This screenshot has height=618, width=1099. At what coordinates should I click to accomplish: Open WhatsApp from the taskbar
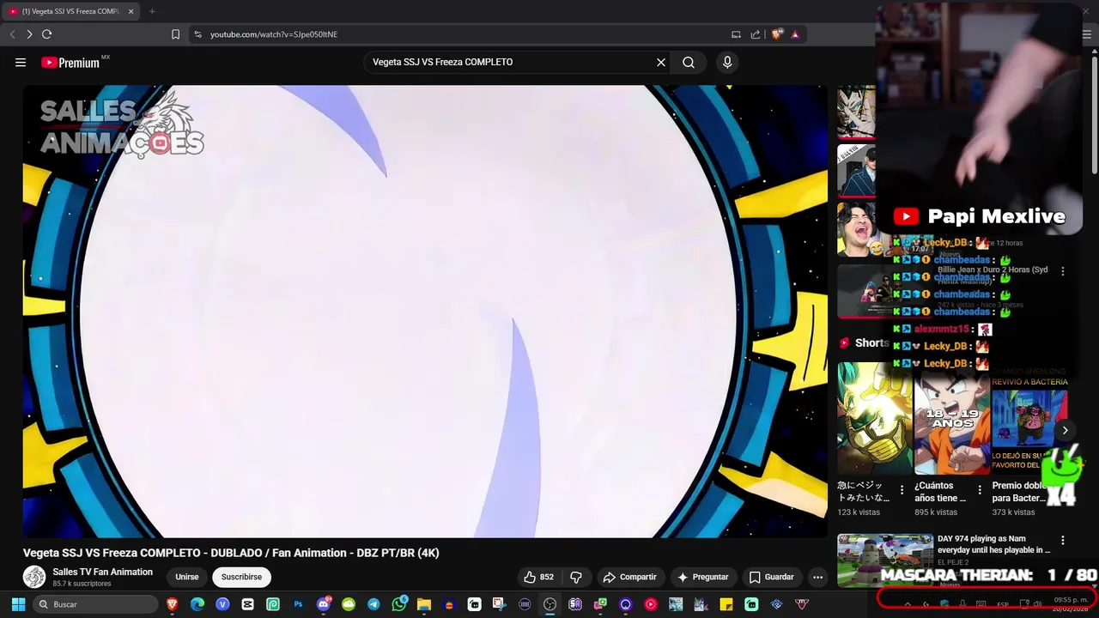[399, 604]
